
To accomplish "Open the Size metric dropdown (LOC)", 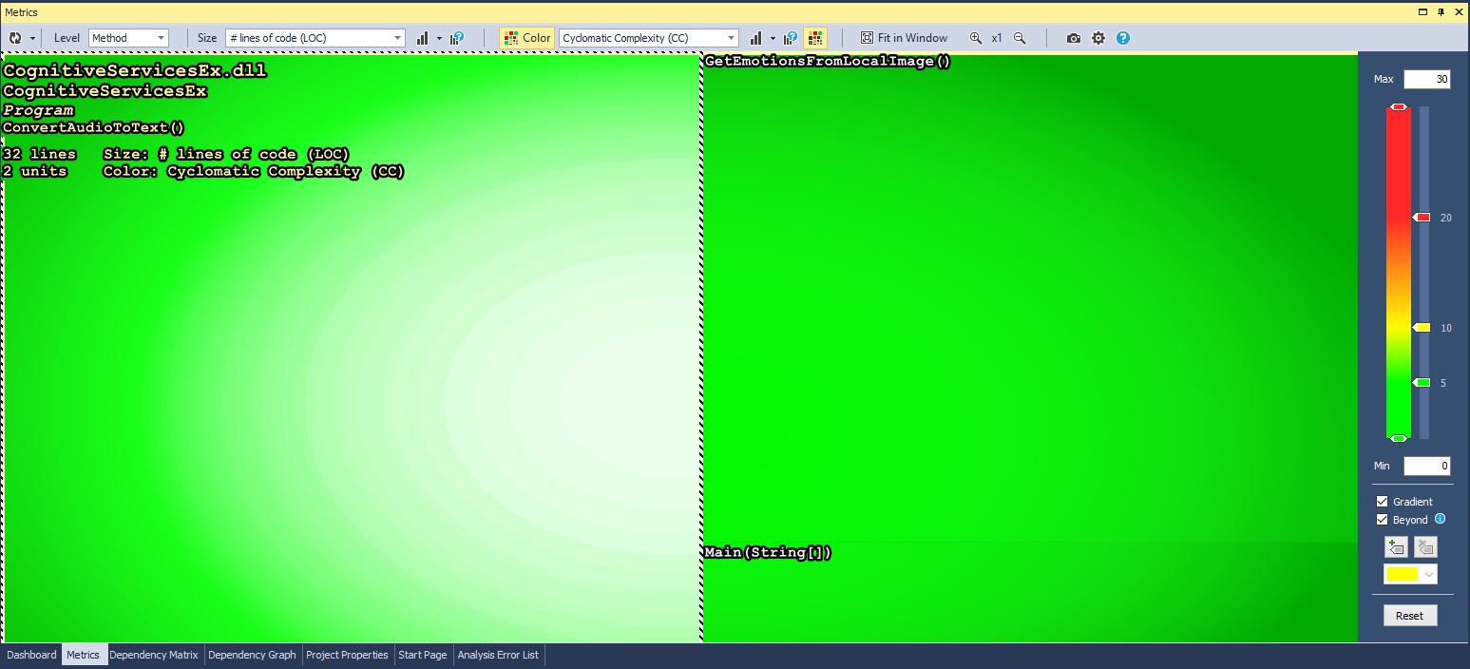I will coord(315,38).
